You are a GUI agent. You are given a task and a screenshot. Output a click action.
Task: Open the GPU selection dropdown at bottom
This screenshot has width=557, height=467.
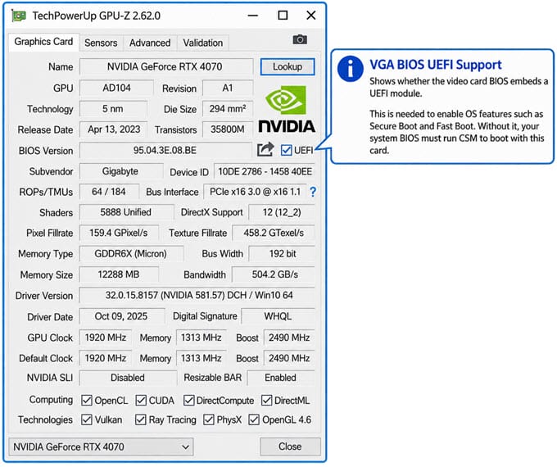coord(101,447)
